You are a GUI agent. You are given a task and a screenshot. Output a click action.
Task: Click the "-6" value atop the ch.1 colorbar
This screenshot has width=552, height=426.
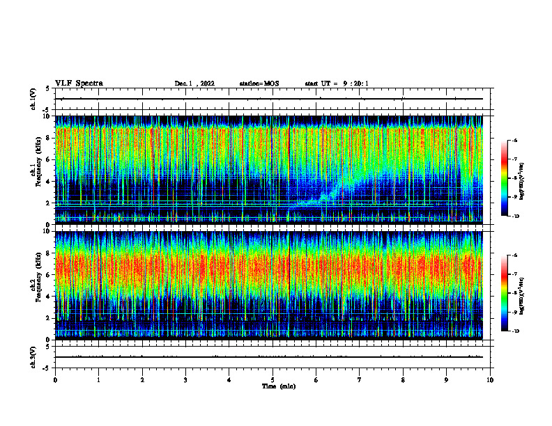(x=514, y=140)
